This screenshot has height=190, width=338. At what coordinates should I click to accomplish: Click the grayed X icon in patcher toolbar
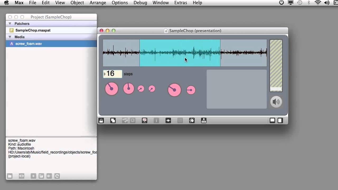[133, 121]
